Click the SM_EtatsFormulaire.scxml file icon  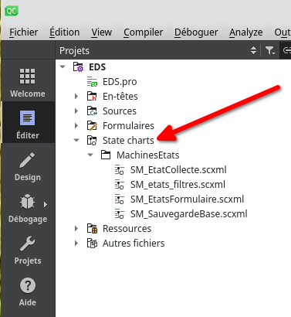pos(120,199)
